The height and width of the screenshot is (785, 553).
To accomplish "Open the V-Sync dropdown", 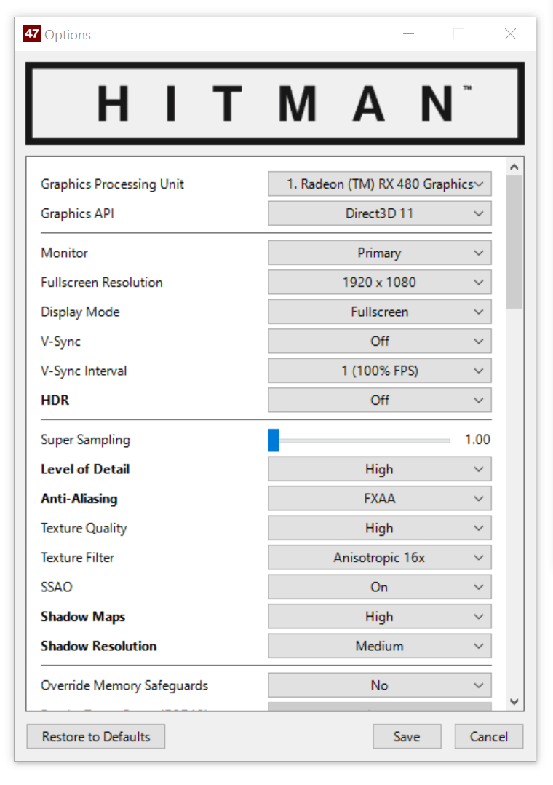I will 379,342.
